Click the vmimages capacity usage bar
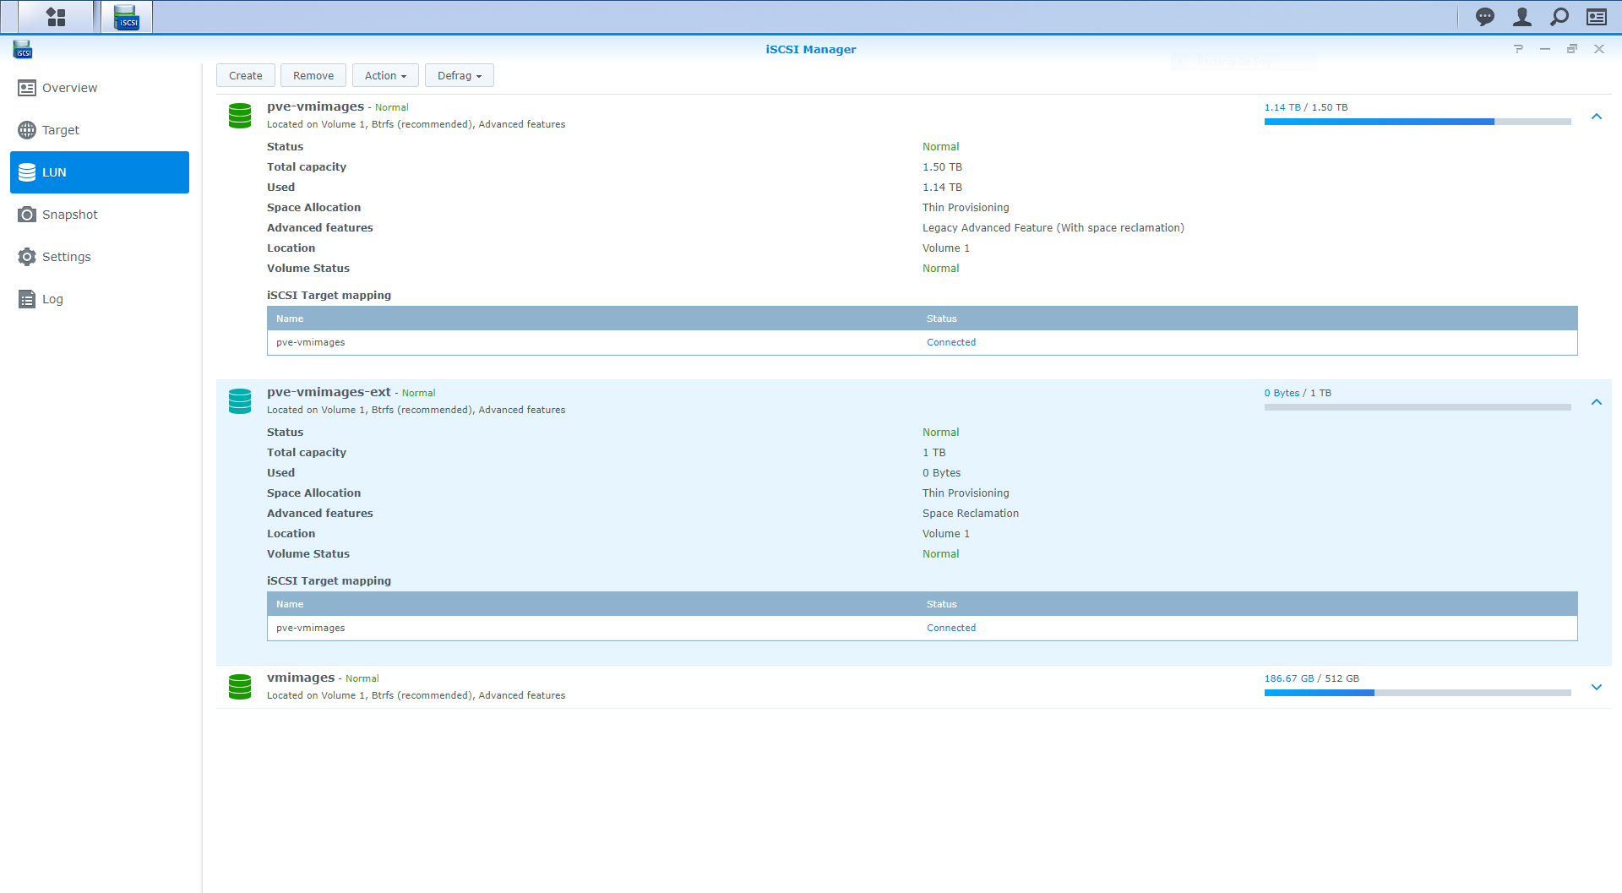Image resolution: width=1622 pixels, height=893 pixels. point(1416,693)
